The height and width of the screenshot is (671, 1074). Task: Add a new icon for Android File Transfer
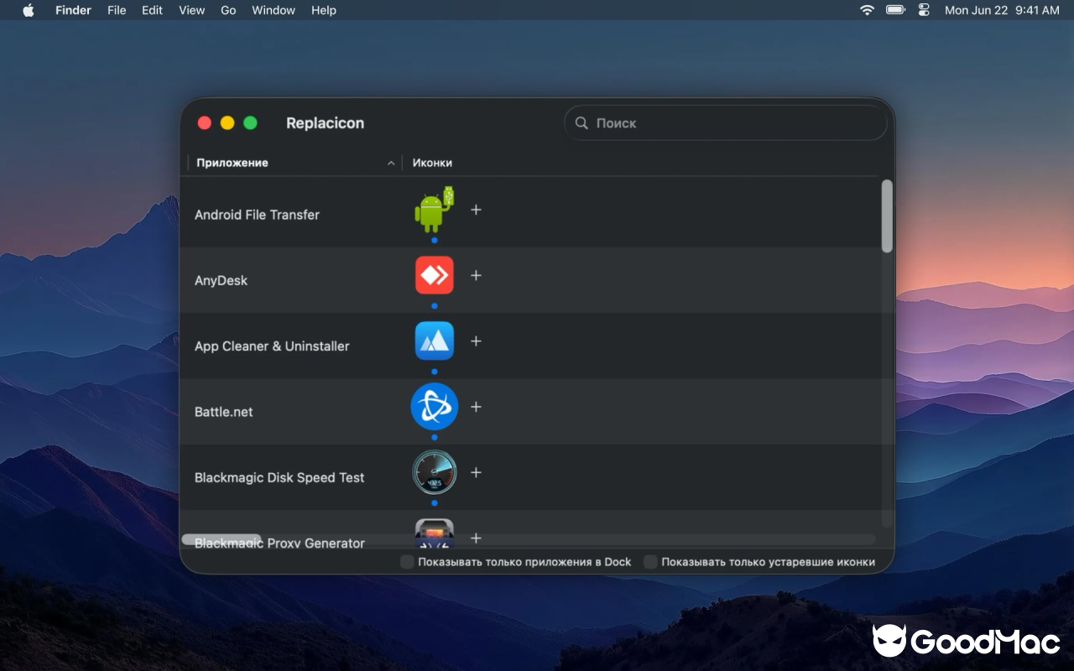point(476,210)
